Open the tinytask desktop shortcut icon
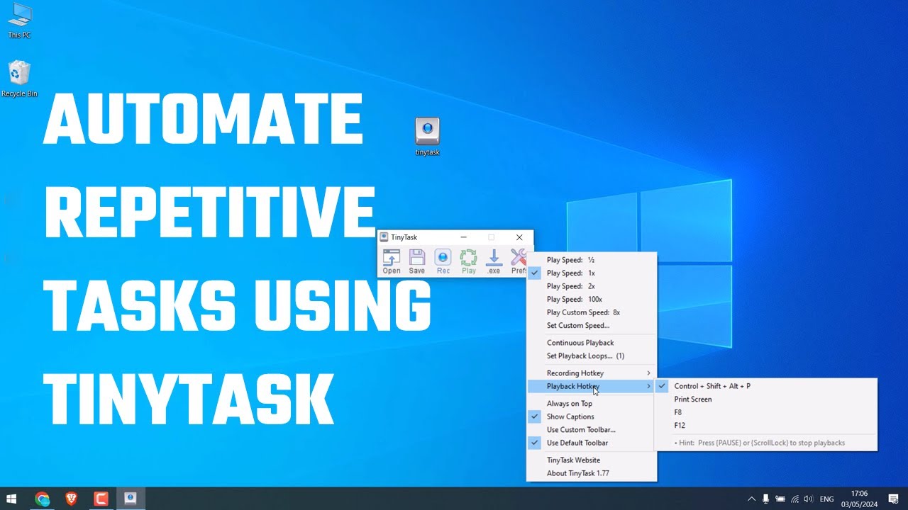Viewport: 908px width, 510px height. [x=428, y=137]
